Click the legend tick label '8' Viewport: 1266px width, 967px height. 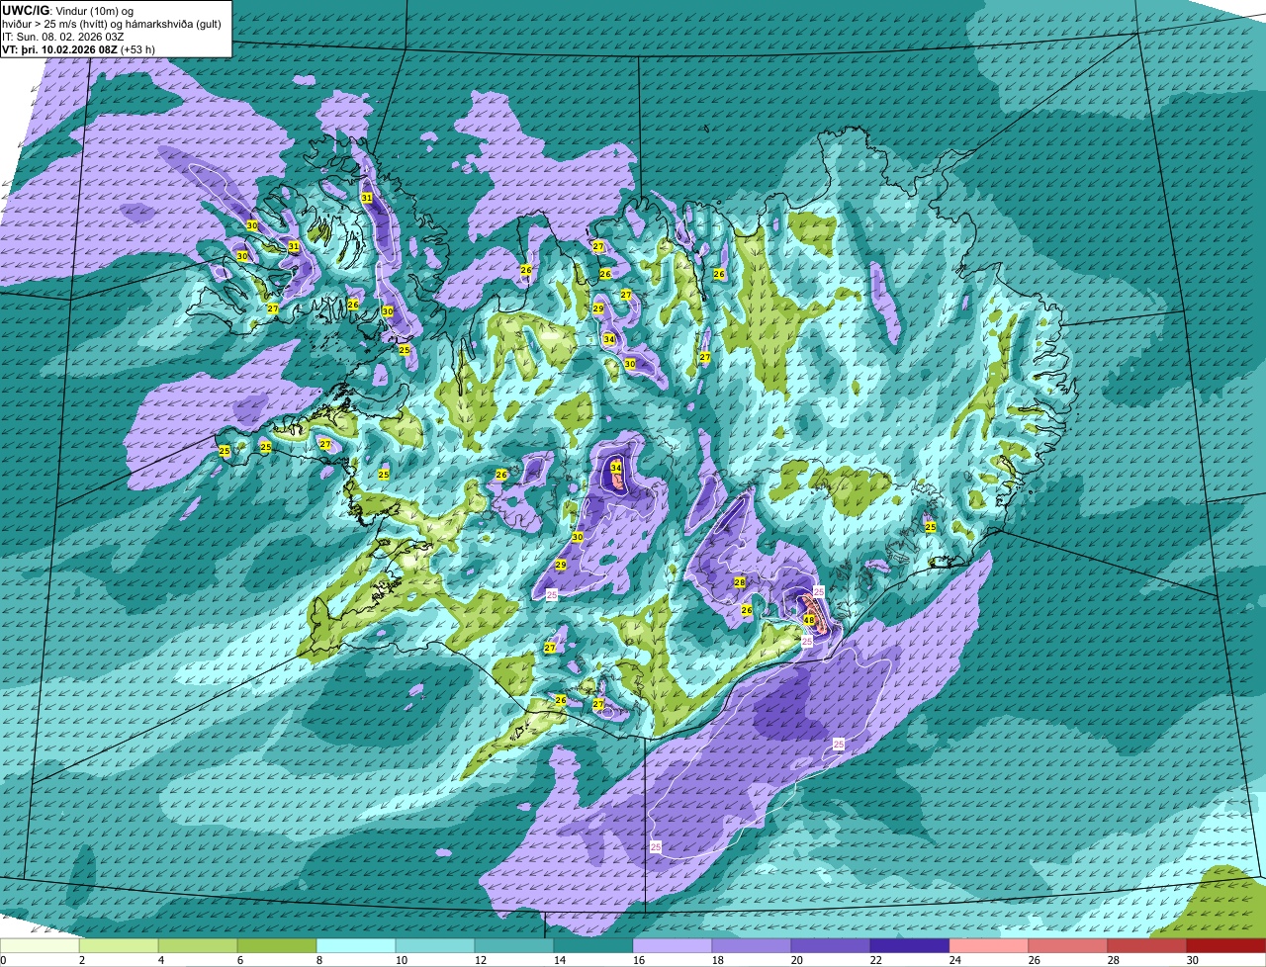click(318, 960)
